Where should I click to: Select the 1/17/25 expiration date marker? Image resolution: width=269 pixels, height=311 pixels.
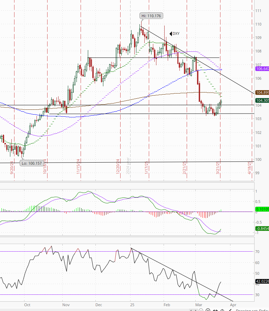pyautogui.click(x=146, y=168)
